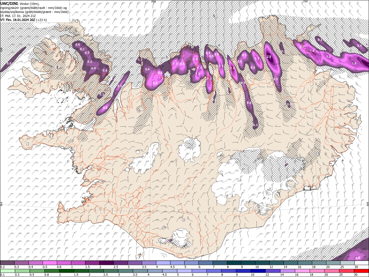Click the 0.7 snowfall value on the map
Image resolution: width=369 pixels, height=277 pixels.
(x=244, y=55)
